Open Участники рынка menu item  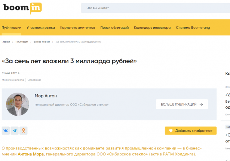point(41,28)
